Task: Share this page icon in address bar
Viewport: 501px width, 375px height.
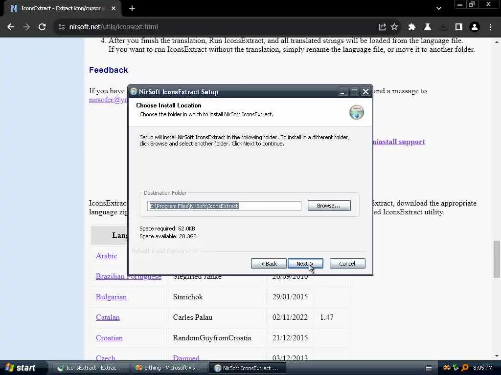Action: click(x=382, y=27)
